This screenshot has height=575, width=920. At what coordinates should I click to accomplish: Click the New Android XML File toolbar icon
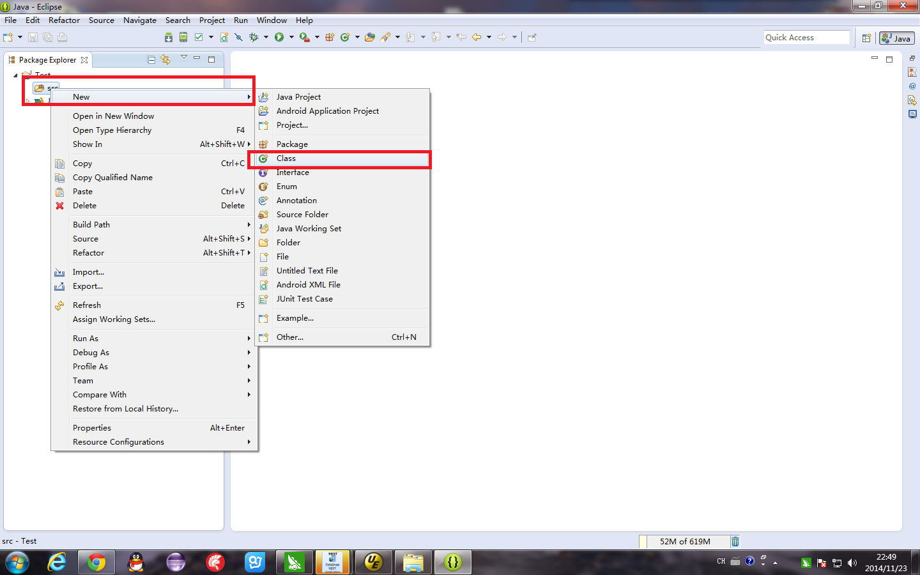[x=224, y=37]
